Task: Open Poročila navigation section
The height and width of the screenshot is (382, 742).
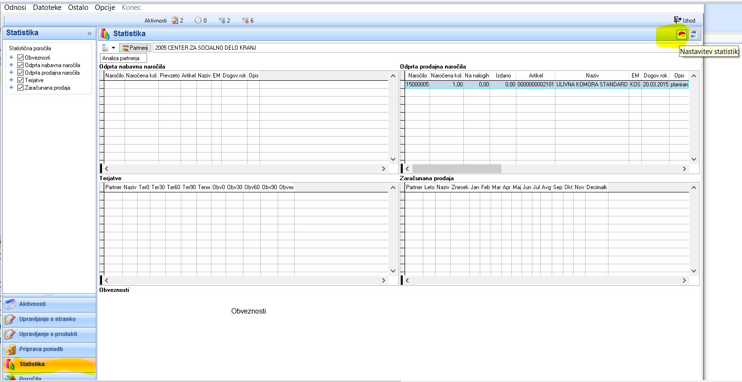Action: (x=49, y=377)
